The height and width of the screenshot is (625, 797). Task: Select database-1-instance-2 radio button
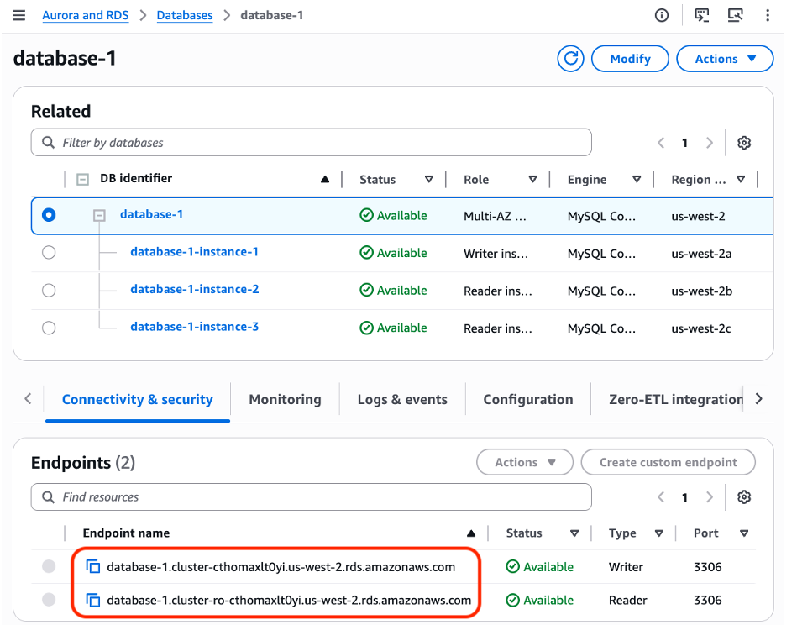click(x=49, y=291)
